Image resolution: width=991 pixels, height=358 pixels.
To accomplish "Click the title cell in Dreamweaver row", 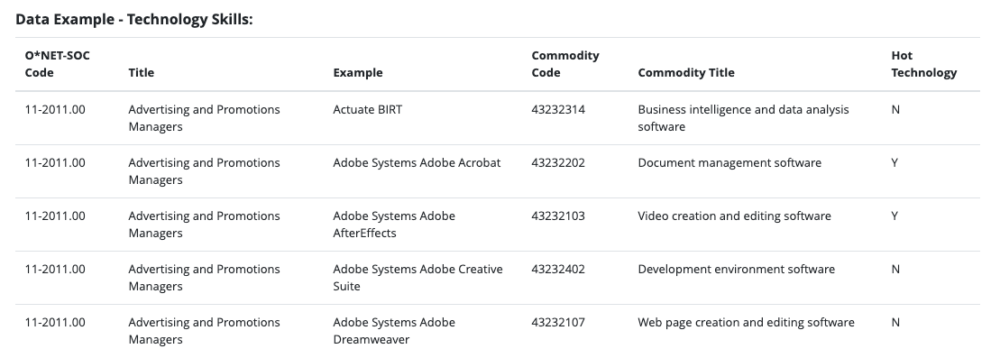I will 204,331.
